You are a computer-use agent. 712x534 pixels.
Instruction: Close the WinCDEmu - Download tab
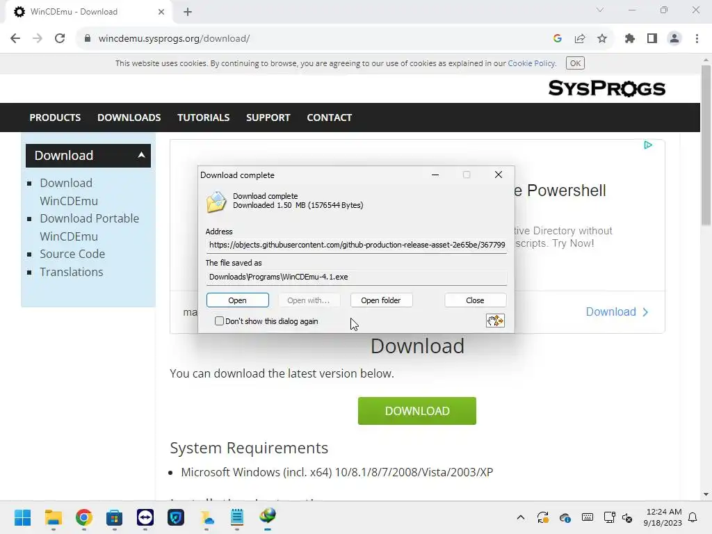[x=161, y=12]
